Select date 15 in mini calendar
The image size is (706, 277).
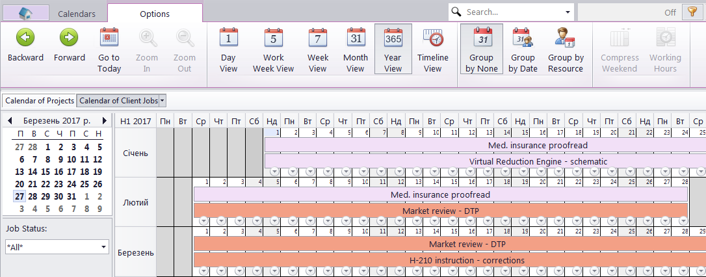tap(46, 172)
